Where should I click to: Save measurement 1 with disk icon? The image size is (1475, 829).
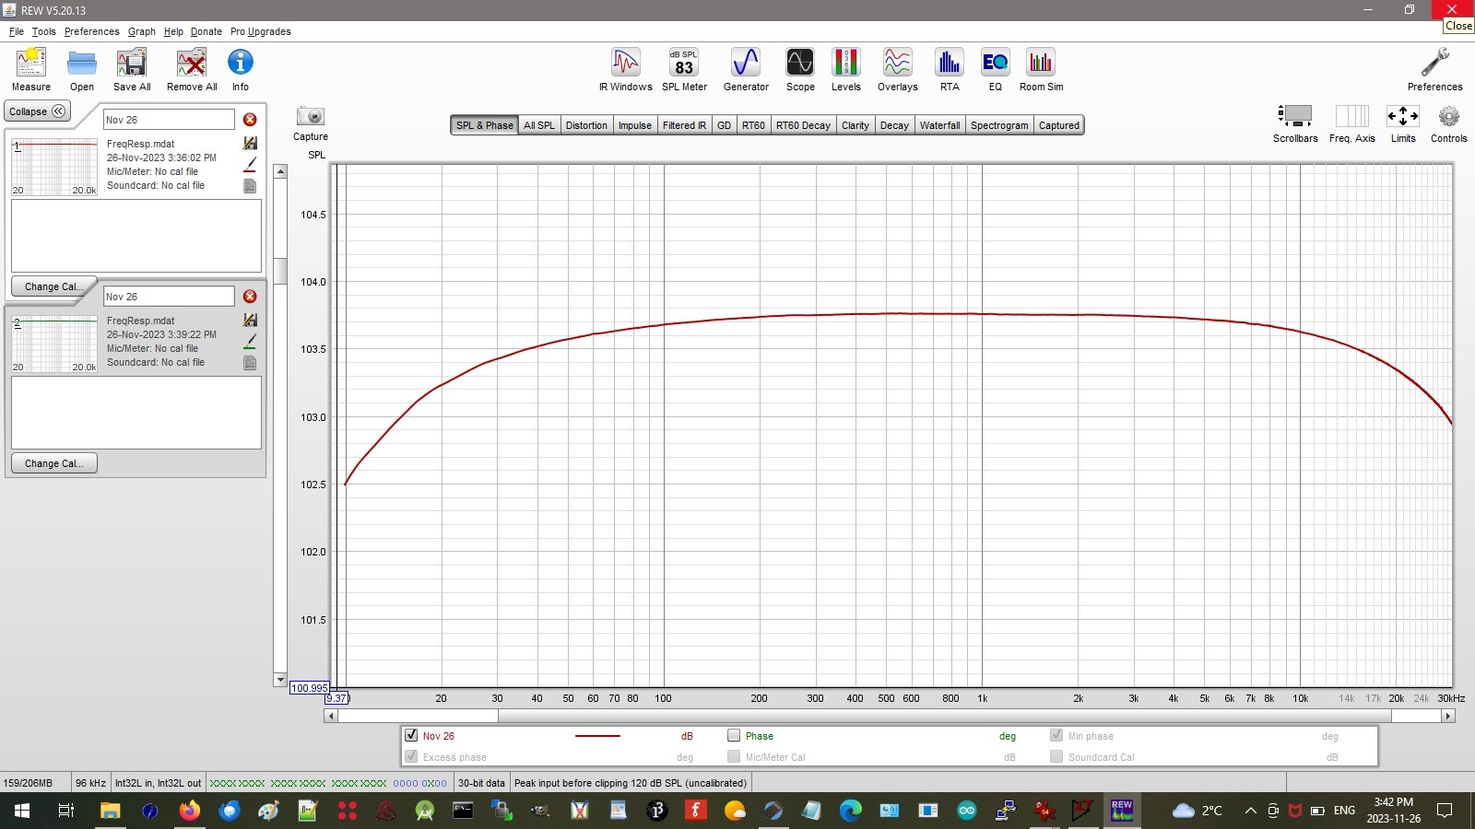[250, 143]
